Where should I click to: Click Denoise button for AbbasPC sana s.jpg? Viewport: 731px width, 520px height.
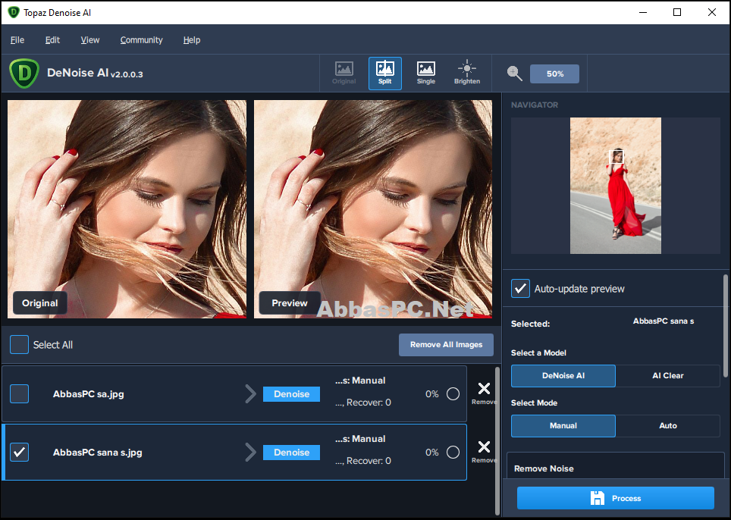tap(291, 453)
